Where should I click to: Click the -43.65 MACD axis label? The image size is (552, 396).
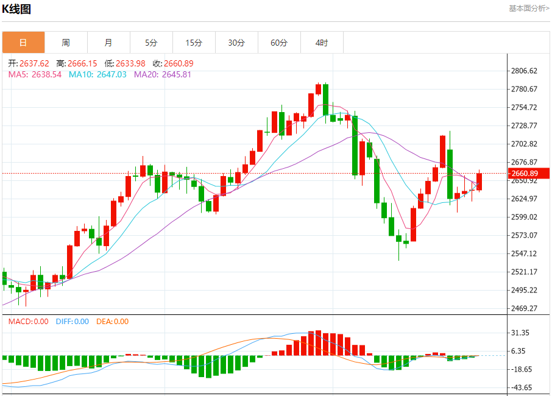[x=521, y=387]
